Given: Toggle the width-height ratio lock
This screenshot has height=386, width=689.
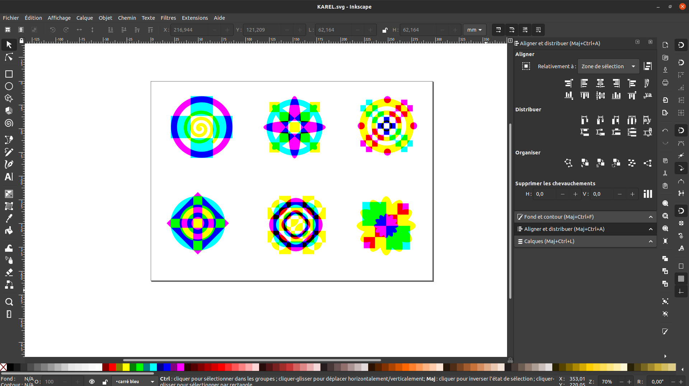Looking at the screenshot, I should coord(385,30).
